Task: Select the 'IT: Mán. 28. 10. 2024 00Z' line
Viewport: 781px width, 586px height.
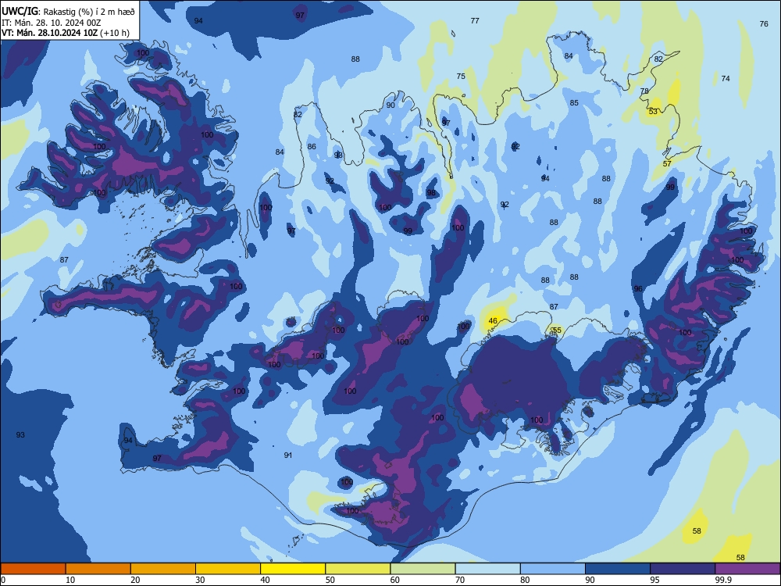Action: point(52,23)
